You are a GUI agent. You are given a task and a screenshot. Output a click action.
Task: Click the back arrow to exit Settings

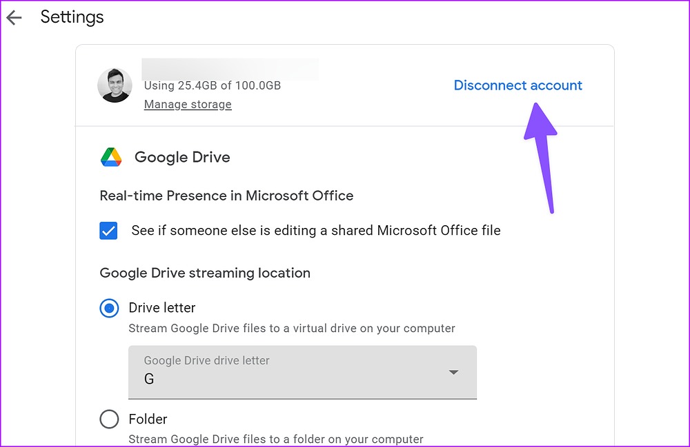click(x=14, y=17)
